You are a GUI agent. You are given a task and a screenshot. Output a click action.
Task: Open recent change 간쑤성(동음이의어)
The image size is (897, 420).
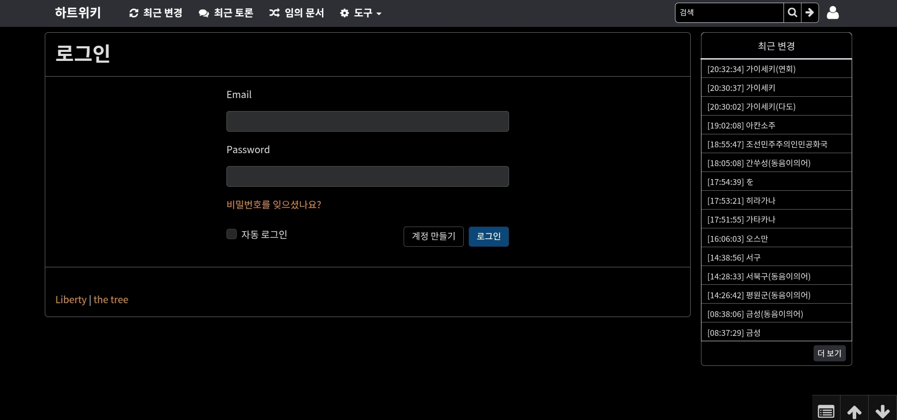point(776,163)
